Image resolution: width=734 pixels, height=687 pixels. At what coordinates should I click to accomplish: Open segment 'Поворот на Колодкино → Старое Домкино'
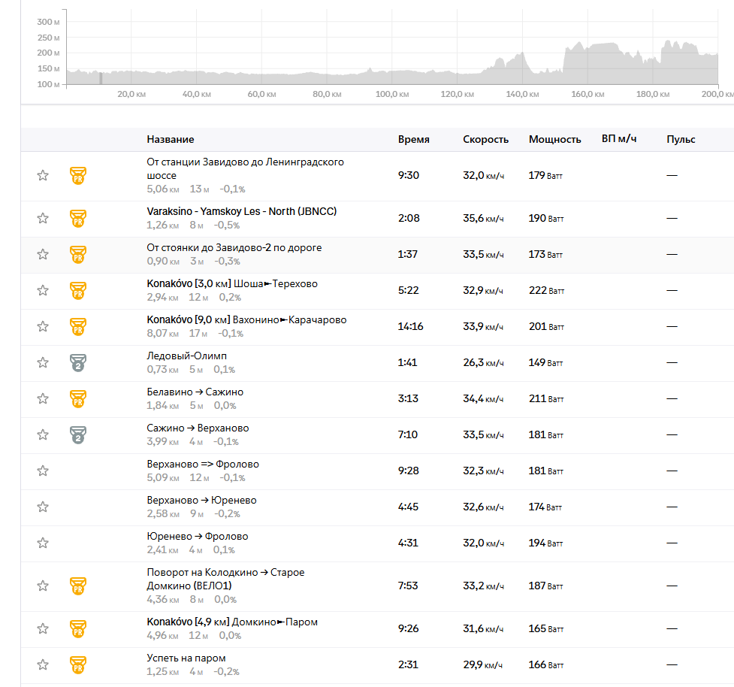[x=225, y=579]
